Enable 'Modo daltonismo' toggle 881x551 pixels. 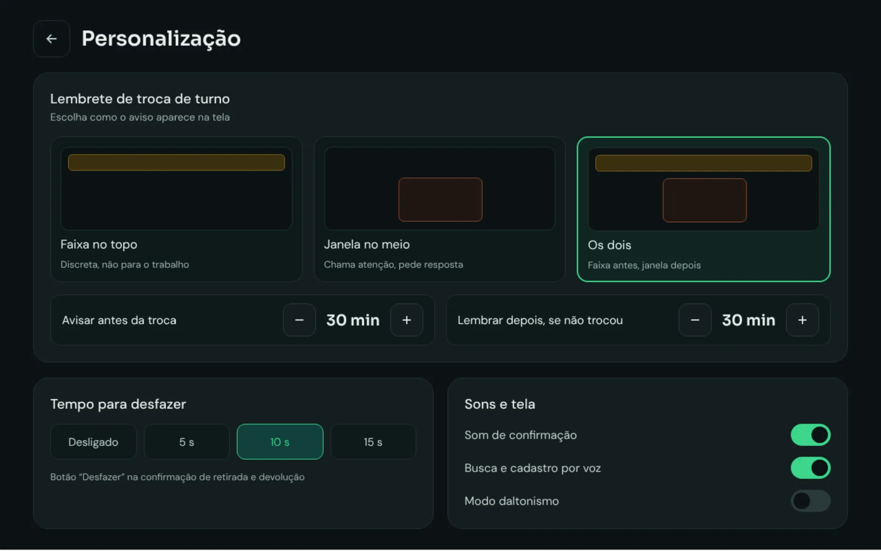tap(810, 501)
